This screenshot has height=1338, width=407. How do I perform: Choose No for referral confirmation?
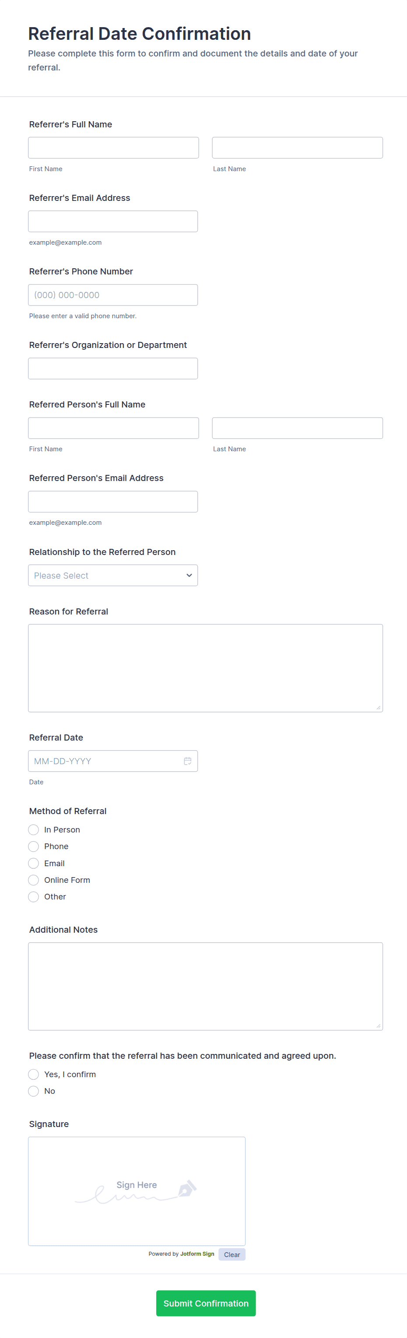34,1091
